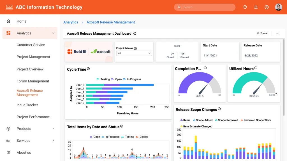The image size is (287, 161).
Task: Click the About us question icon
Action: [8, 152]
